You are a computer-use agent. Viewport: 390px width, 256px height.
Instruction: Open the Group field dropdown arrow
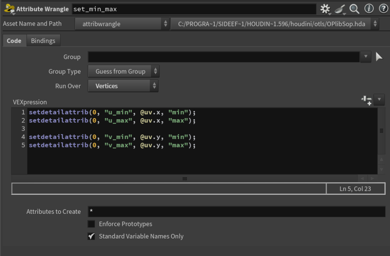365,57
